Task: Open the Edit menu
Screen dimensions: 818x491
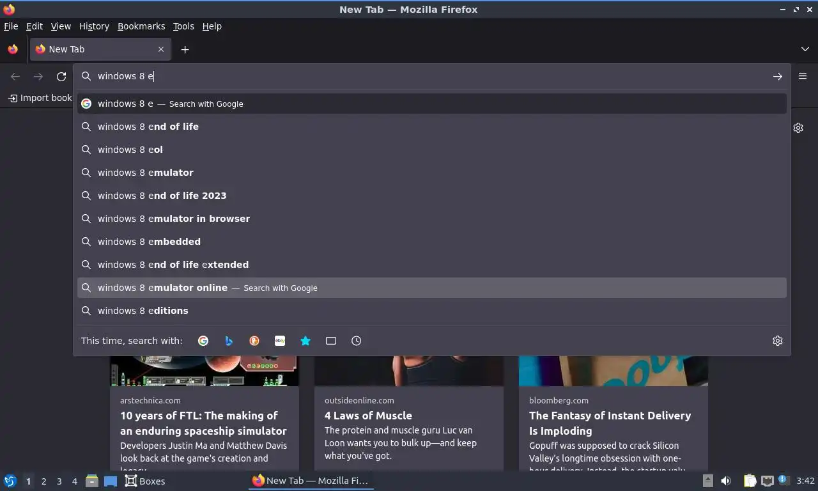Action: click(x=35, y=26)
